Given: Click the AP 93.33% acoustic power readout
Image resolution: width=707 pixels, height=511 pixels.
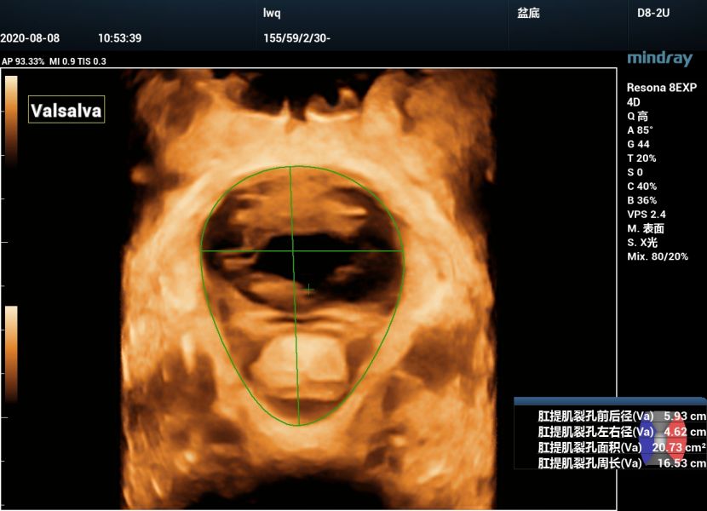Looking at the screenshot, I should coord(24,61).
